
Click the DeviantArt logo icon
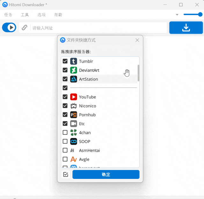[x=74, y=70]
